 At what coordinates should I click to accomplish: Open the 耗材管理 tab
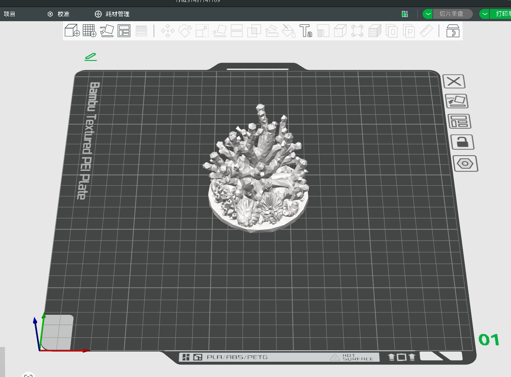[x=112, y=14]
